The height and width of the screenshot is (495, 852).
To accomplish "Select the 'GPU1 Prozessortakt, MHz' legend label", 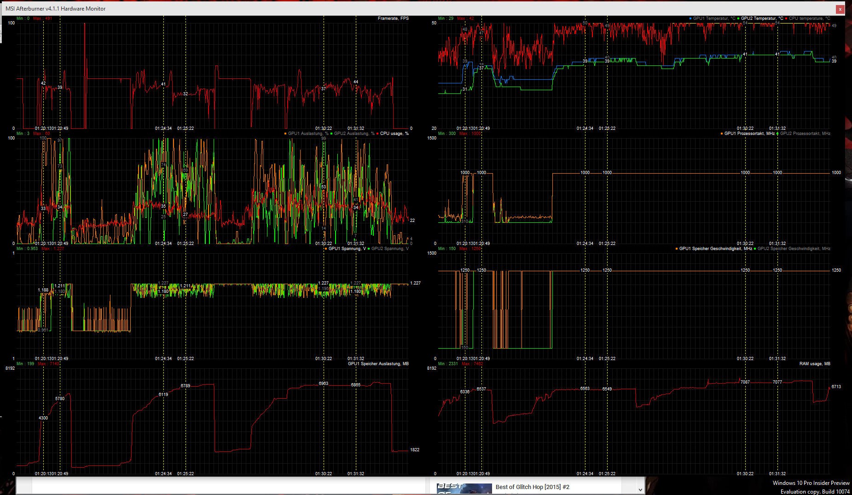I will pos(750,134).
